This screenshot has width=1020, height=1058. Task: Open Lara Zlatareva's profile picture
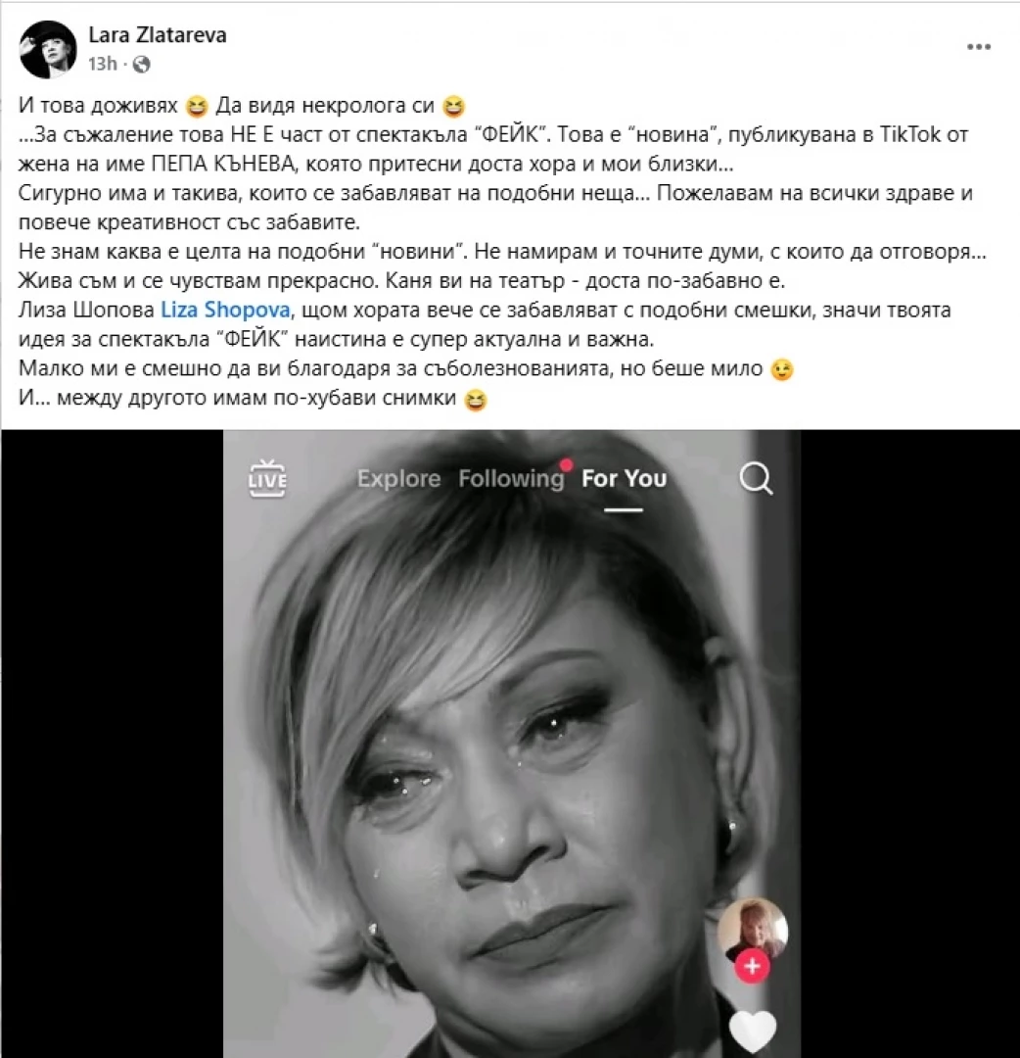coord(48,49)
